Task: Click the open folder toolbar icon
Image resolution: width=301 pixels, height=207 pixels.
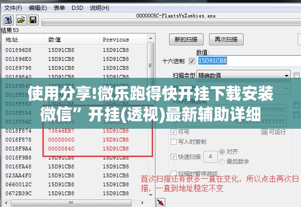Action: click(x=21, y=20)
